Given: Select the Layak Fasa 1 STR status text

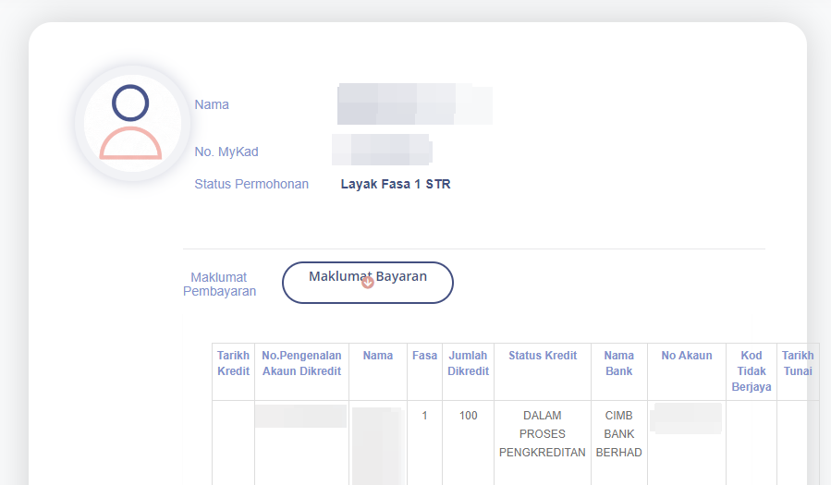Looking at the screenshot, I should point(396,184).
